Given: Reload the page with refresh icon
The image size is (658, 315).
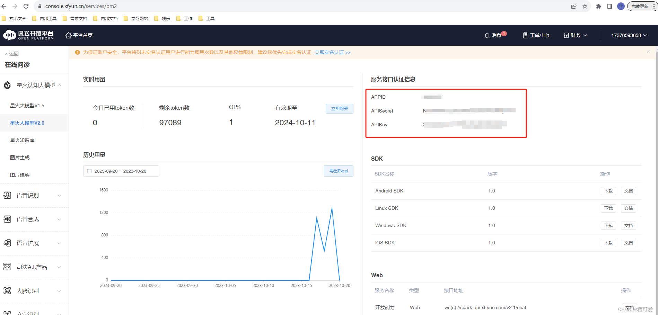Looking at the screenshot, I should tap(26, 6).
